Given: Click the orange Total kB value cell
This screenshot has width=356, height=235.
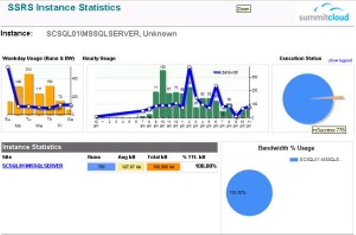Looking at the screenshot, I should coord(164,167).
